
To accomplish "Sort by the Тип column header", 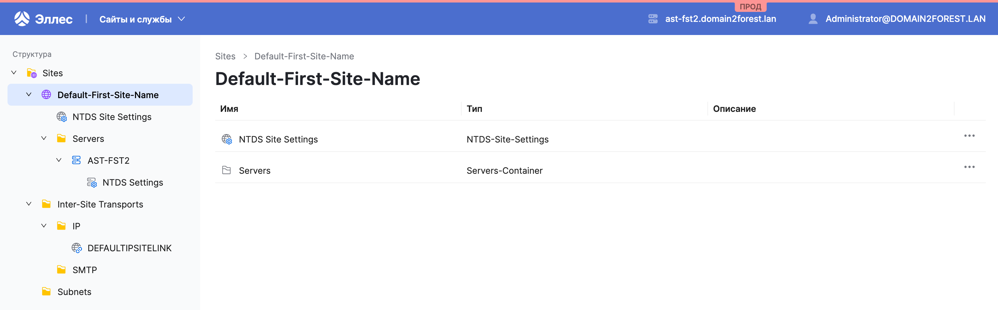I will click(x=474, y=109).
